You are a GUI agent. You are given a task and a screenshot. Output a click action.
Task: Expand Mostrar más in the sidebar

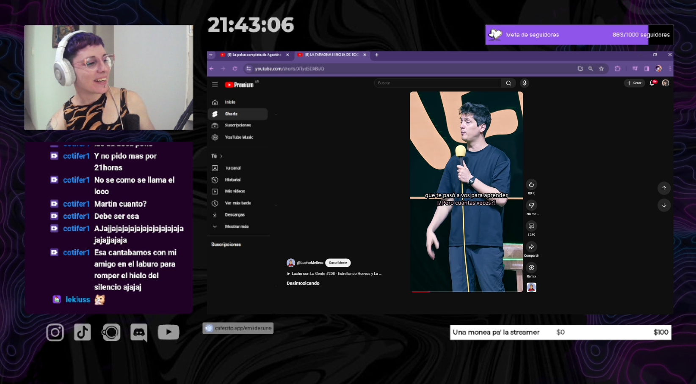[x=238, y=227]
